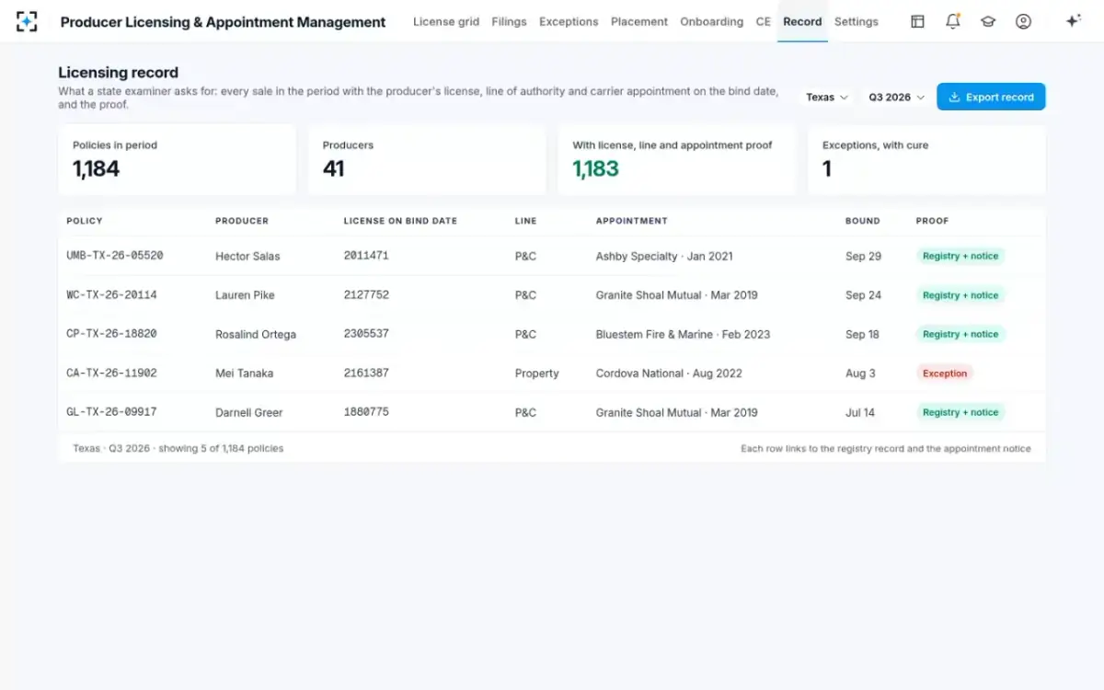Open the Exceptions tab
The height and width of the screenshot is (690, 1104).
(x=569, y=21)
